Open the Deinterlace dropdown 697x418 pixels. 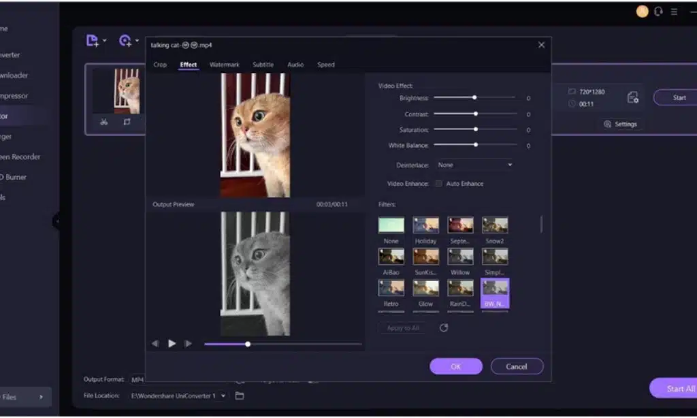click(474, 165)
